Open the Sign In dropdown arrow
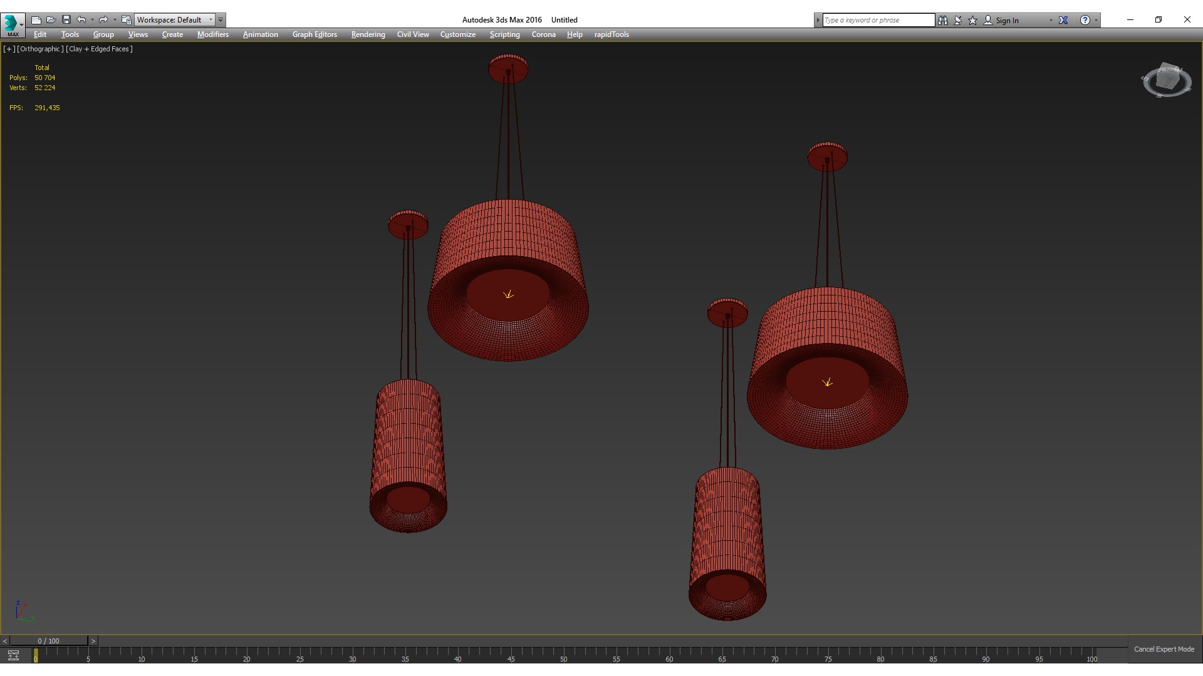The height and width of the screenshot is (676, 1203). click(x=1051, y=20)
